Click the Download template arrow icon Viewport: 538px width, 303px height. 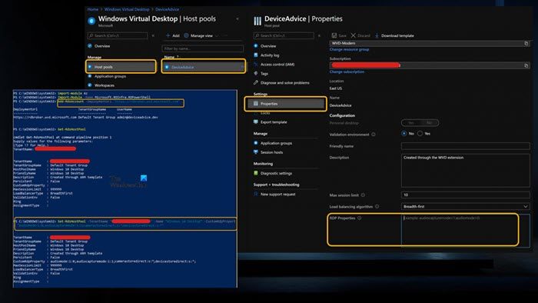coord(377,35)
